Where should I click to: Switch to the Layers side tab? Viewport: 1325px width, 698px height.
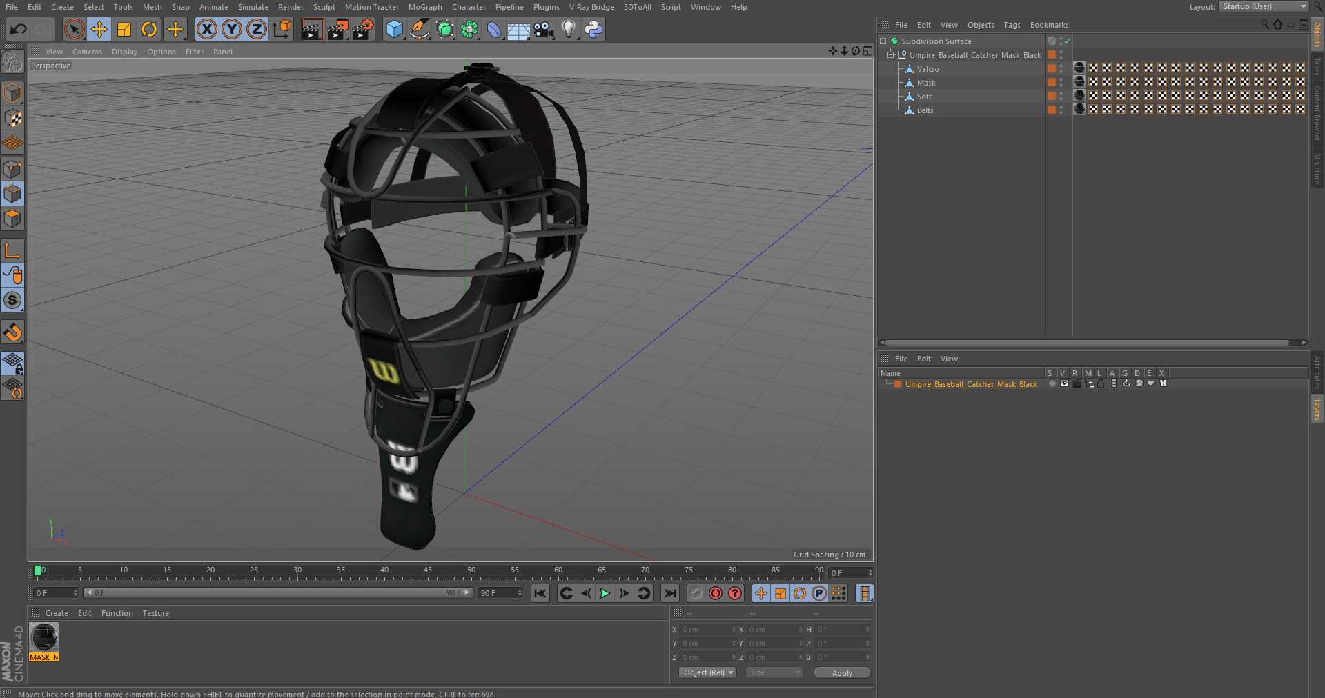coord(1317,409)
